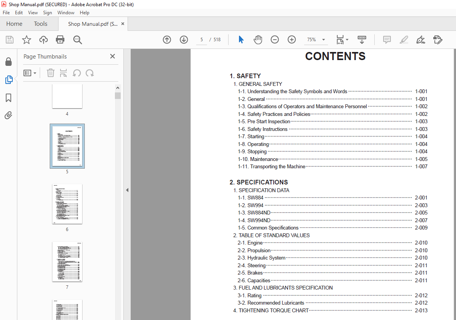Click thumbnail scrollbar up arrow
Screen dimensions: 456x320
pyautogui.click(x=118, y=88)
